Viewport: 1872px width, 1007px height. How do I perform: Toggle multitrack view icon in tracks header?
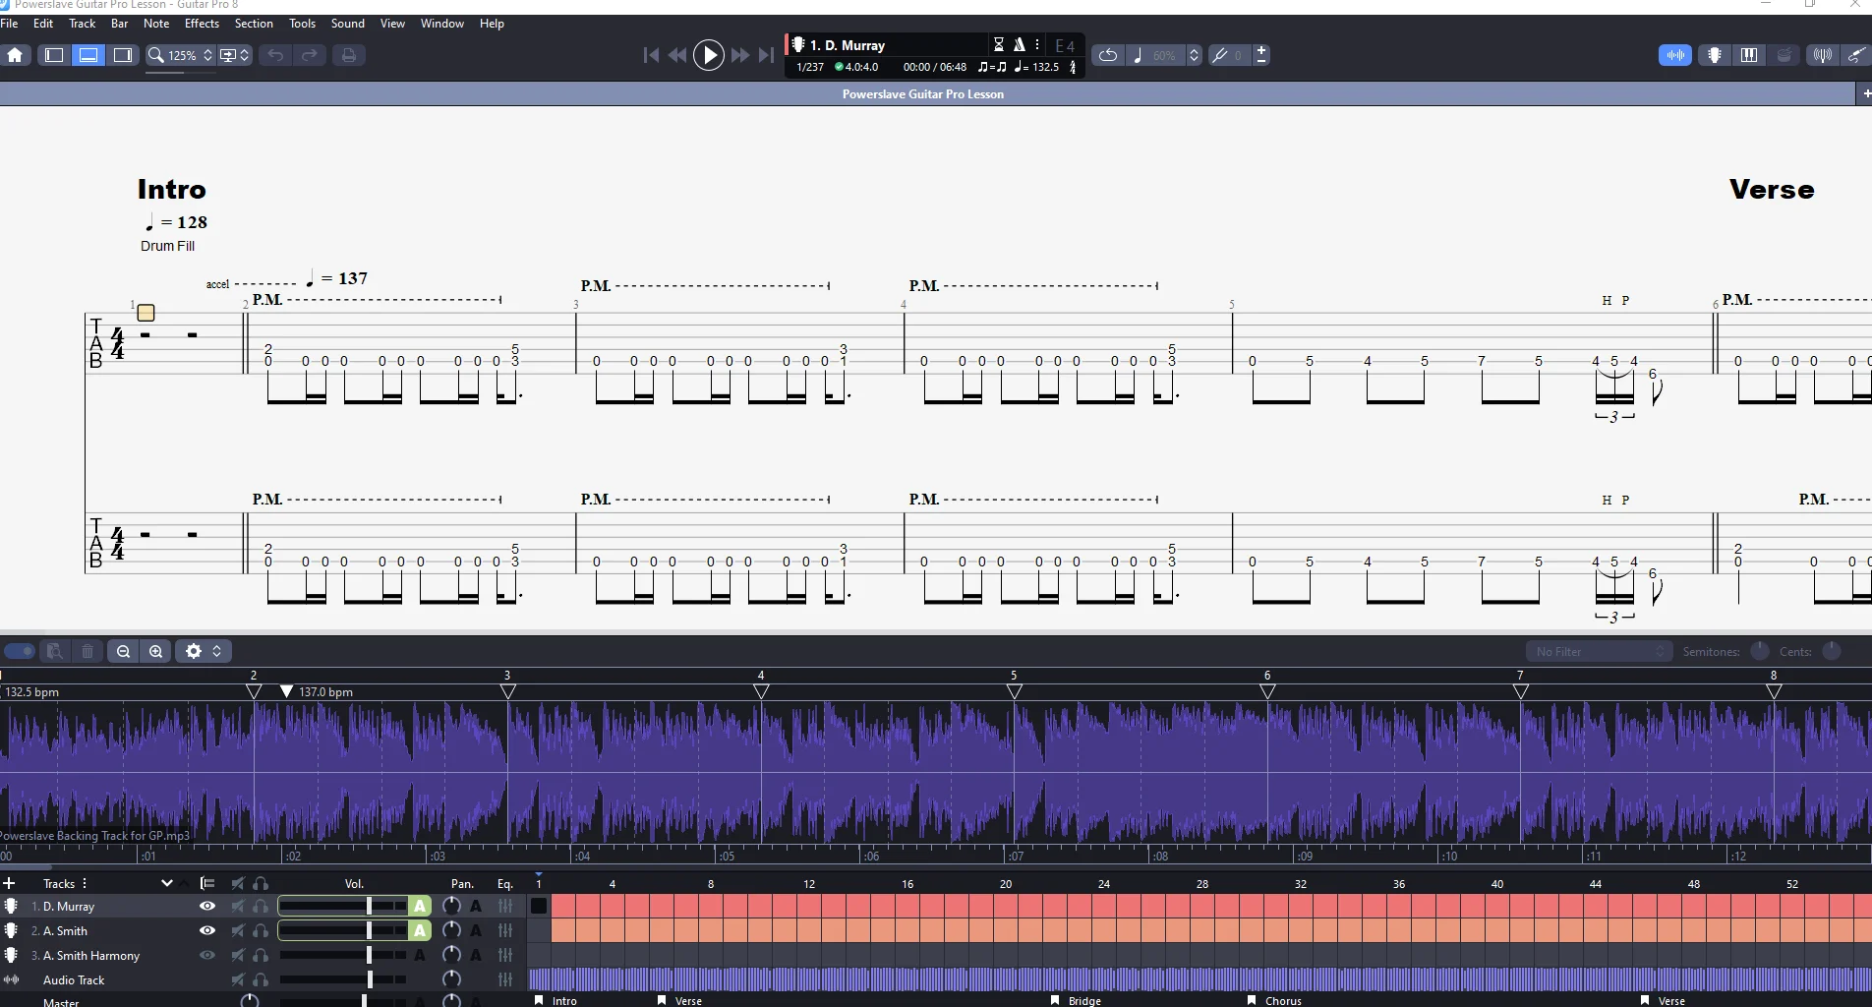[x=207, y=883]
